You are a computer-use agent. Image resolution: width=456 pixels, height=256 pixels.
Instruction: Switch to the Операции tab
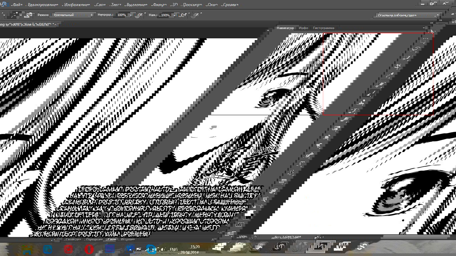(x=94, y=239)
